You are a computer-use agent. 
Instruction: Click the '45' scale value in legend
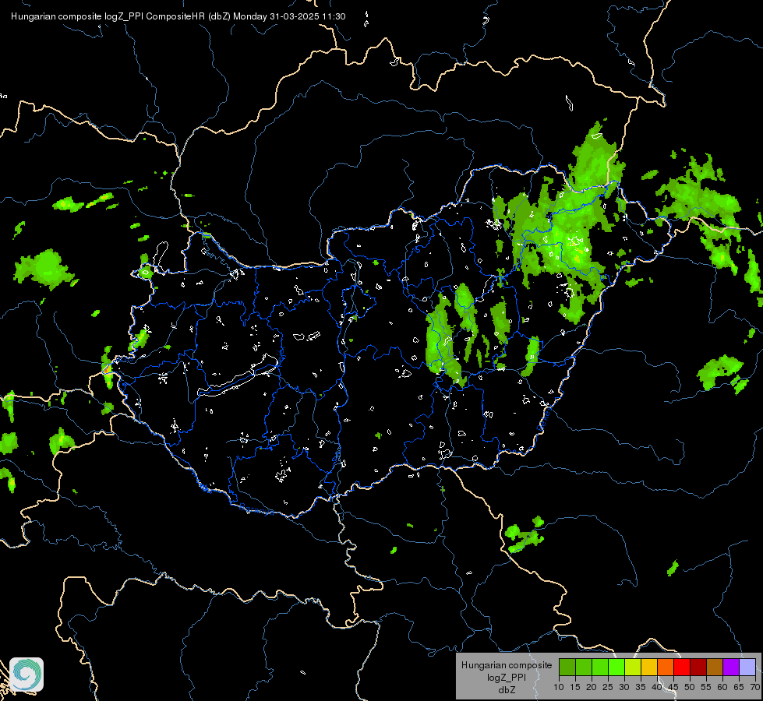point(673,688)
